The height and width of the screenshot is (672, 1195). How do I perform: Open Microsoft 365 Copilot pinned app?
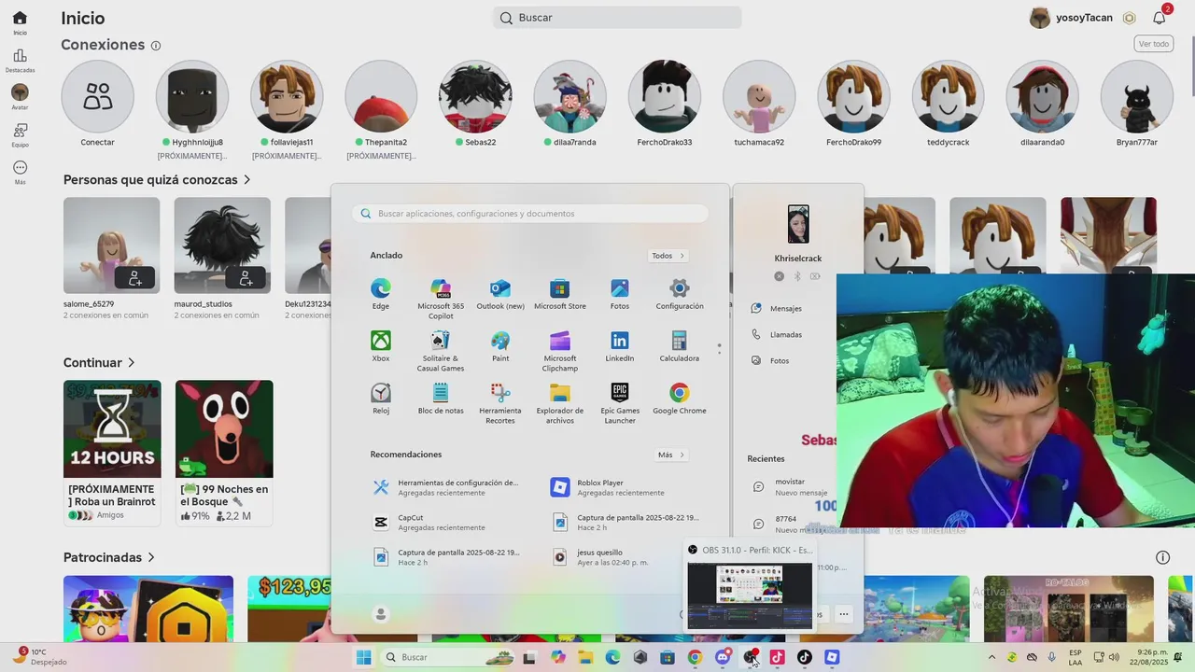tap(441, 299)
